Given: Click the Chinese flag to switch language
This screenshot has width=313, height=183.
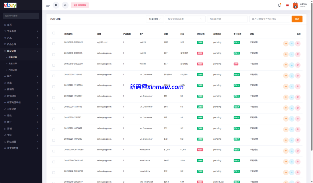Looking at the screenshot, I should coord(287,5).
